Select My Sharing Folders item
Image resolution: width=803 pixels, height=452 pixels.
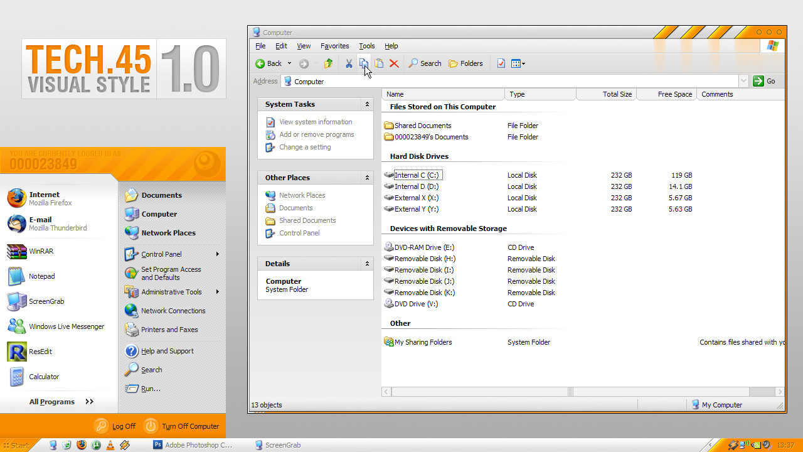(418, 342)
